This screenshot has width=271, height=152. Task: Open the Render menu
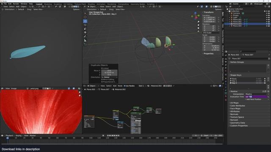coord(16,4)
